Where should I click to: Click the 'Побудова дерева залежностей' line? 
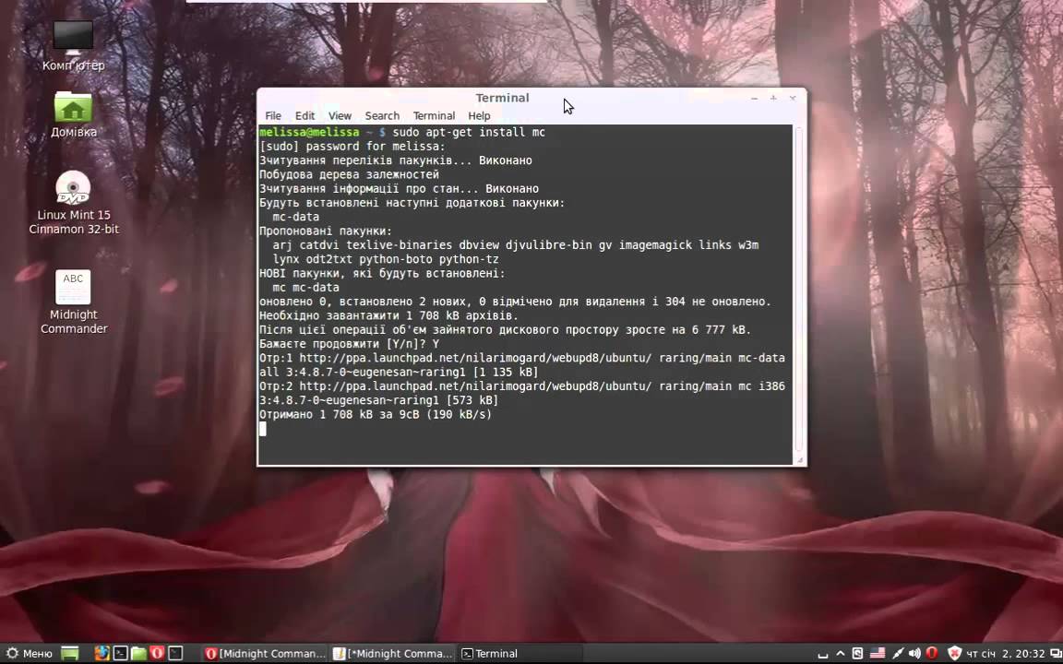click(349, 175)
